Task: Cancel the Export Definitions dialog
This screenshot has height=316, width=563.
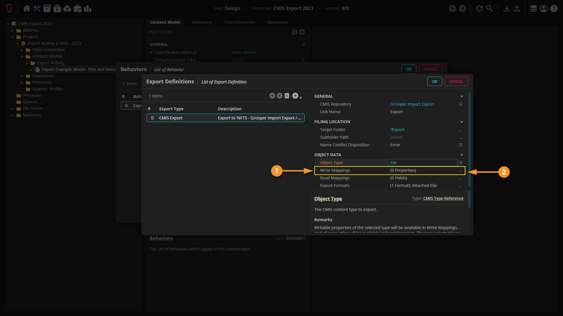Action: [456, 81]
